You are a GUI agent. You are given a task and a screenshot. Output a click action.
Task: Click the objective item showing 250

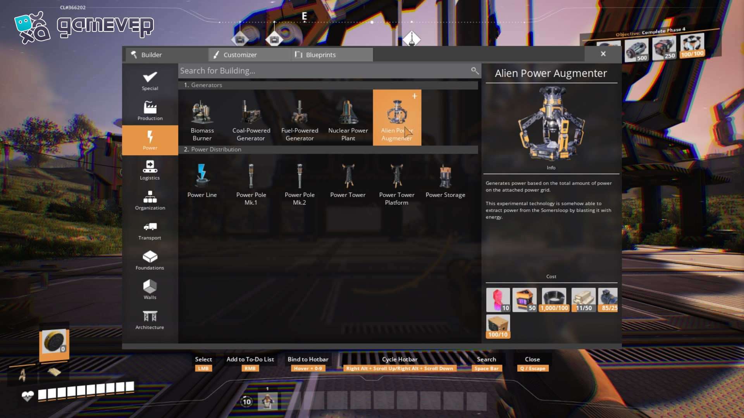tap(664, 48)
